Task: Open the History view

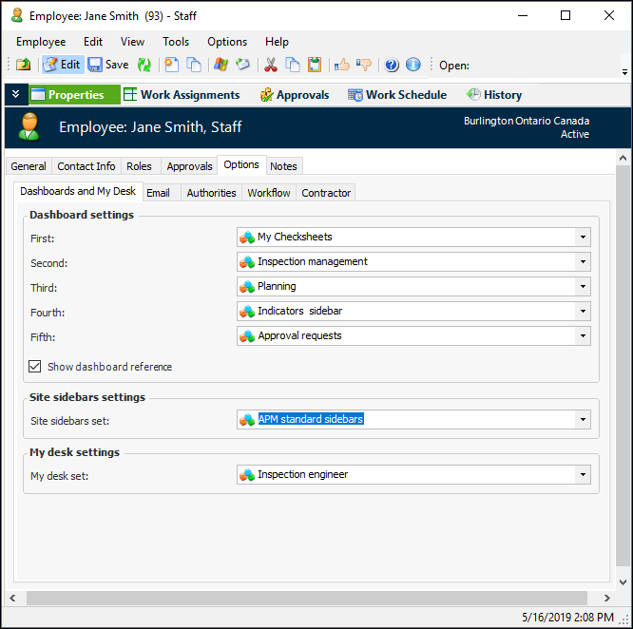Action: pyautogui.click(x=494, y=95)
